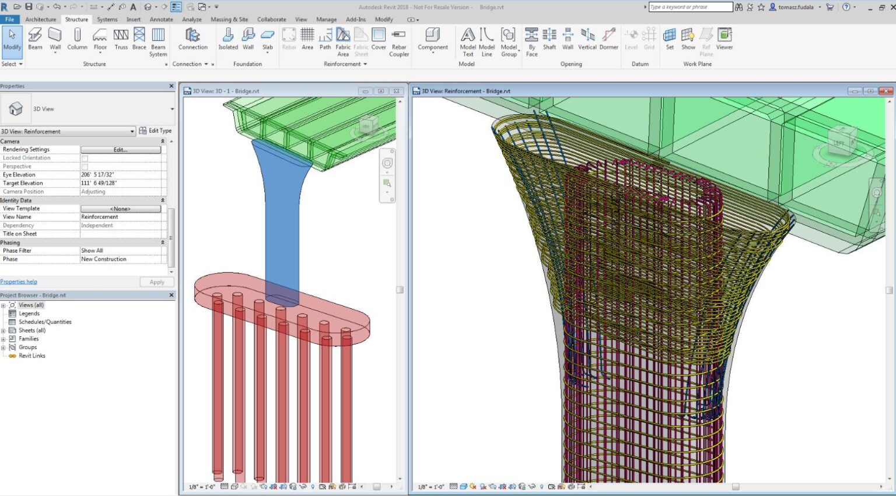Enable the Perspective checkbox in Camera properties
Image resolution: width=896 pixels, height=496 pixels.
pos(85,166)
